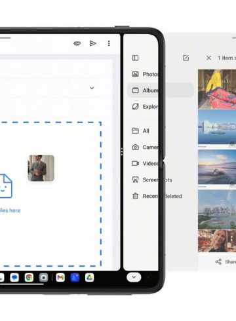The width and height of the screenshot is (236, 321).
Task: Tap the paperclip attach icon in Gmail
Action: [x=77, y=43]
